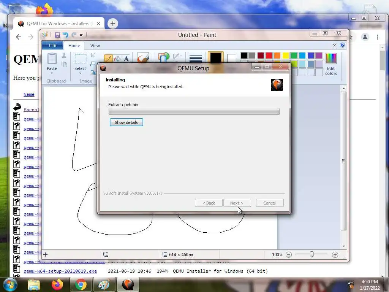Click the Back button in QEMU Setup

pos(209,203)
